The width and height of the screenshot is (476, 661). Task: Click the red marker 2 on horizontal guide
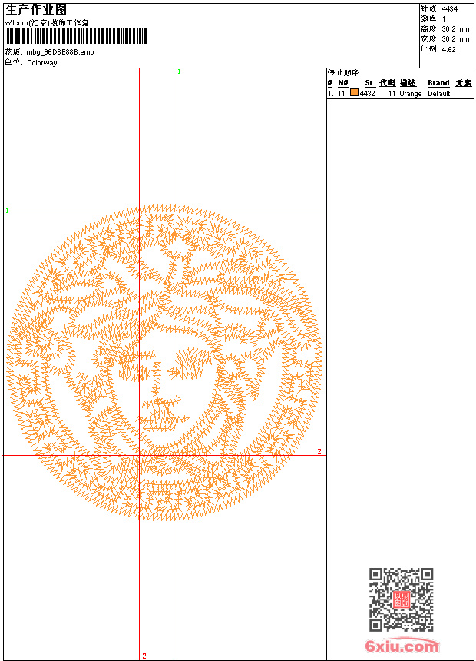(319, 451)
